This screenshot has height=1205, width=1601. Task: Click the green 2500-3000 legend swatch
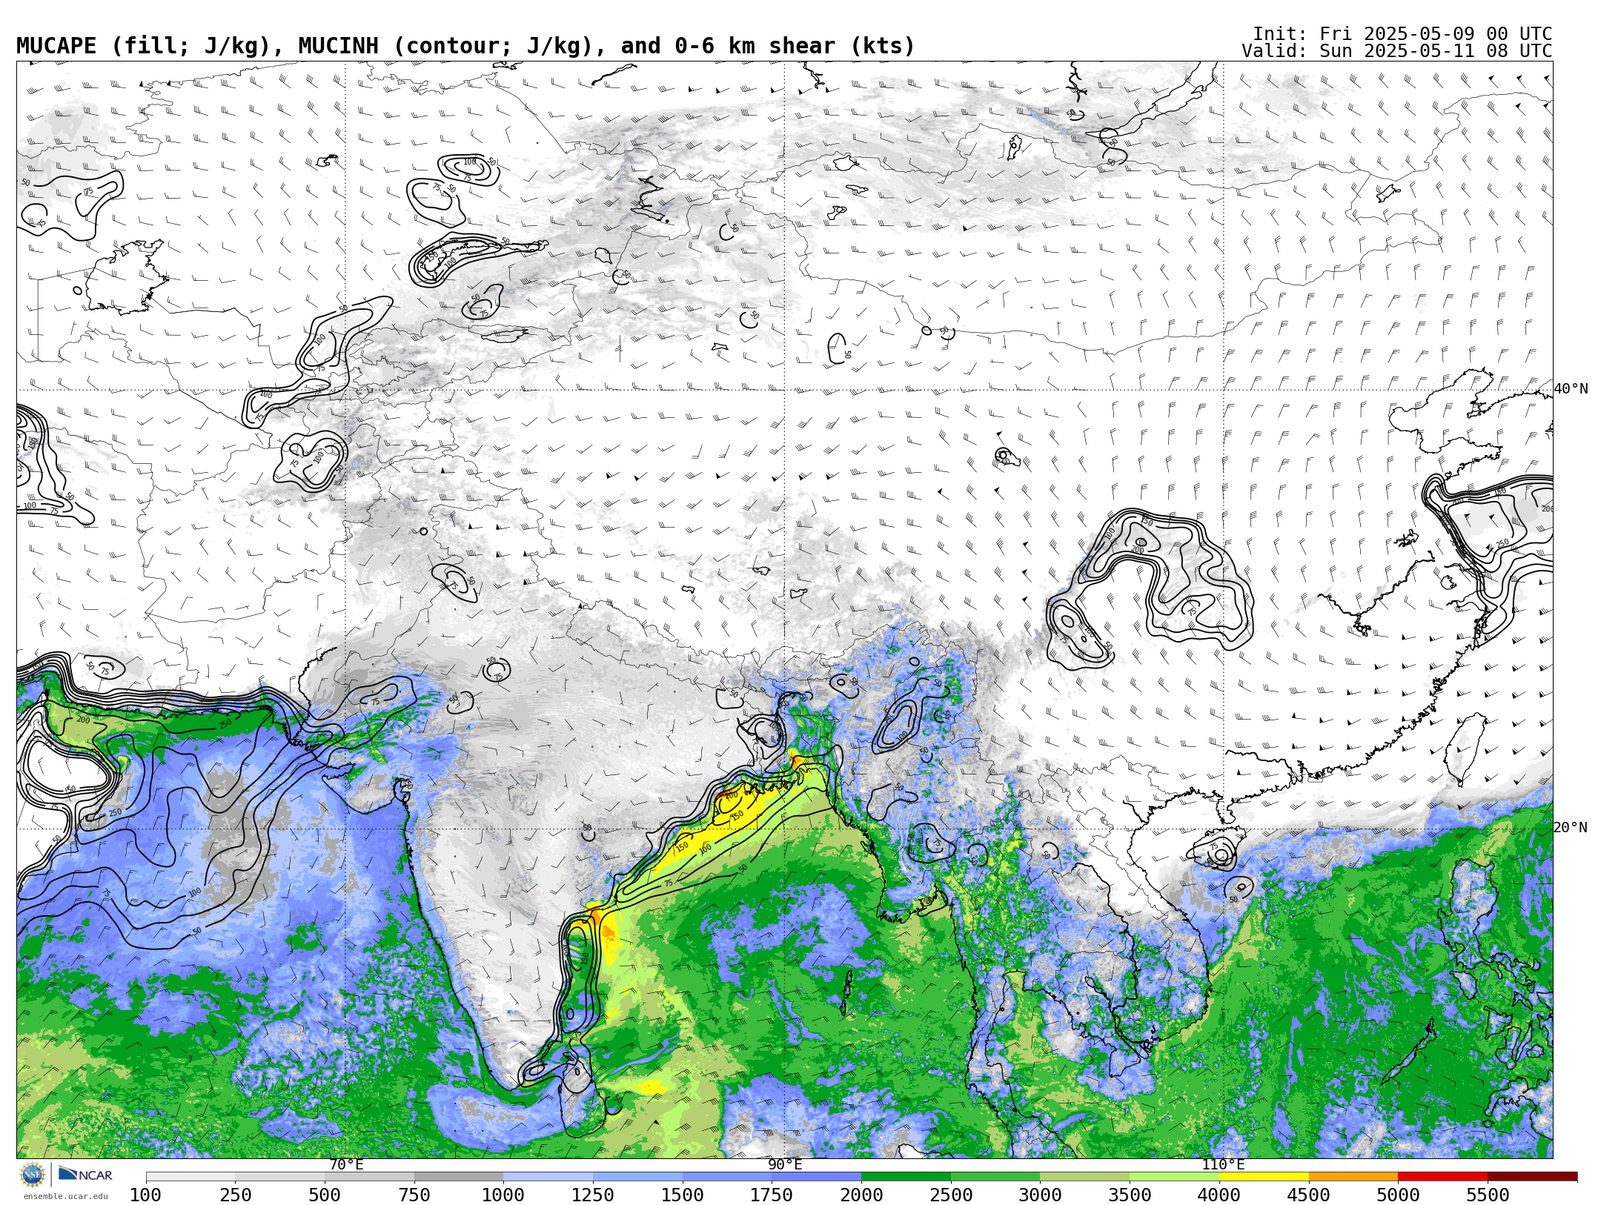(995, 1177)
